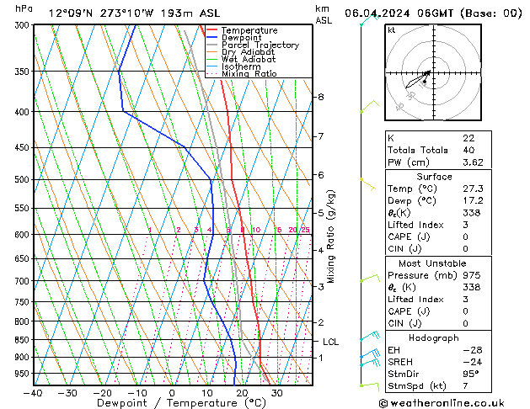The width and height of the screenshot is (530, 409).
Task: Click the '-40' temperature axis label
Action: pyautogui.click(x=33, y=393)
